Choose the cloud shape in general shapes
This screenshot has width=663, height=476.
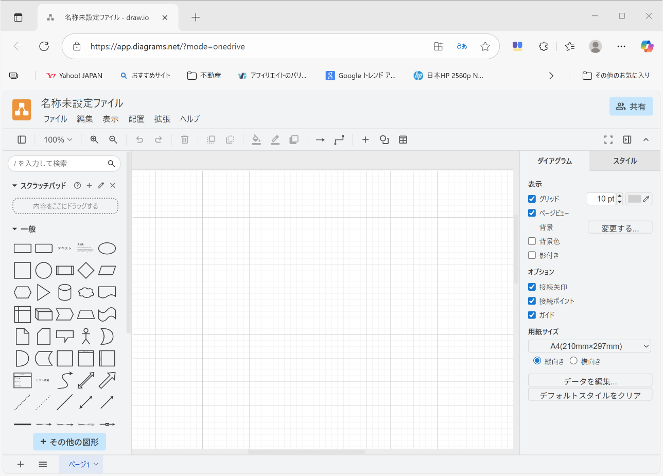pos(86,292)
